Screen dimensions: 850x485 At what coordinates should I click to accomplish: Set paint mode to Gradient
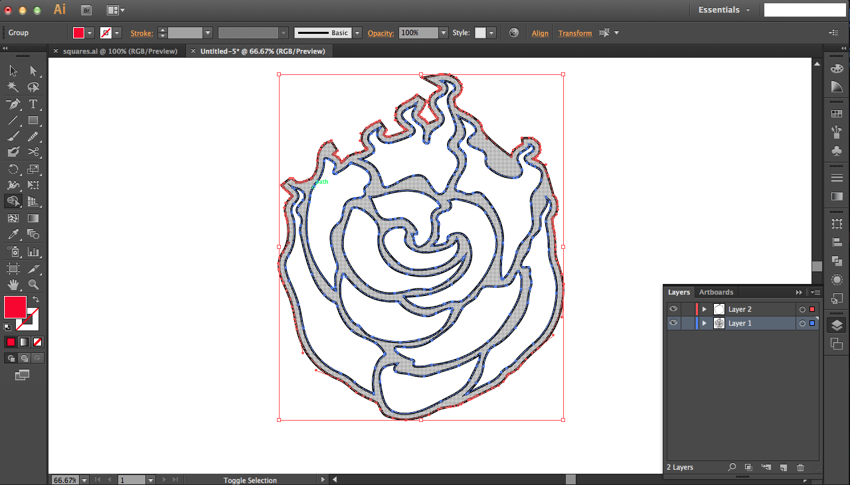24,342
